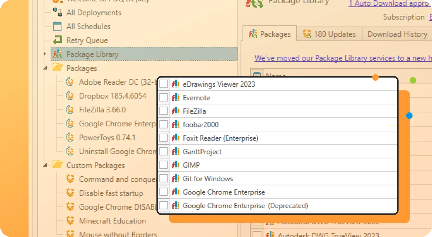Check the Git for Windows checkbox
This screenshot has height=237, width=432.
click(x=163, y=178)
